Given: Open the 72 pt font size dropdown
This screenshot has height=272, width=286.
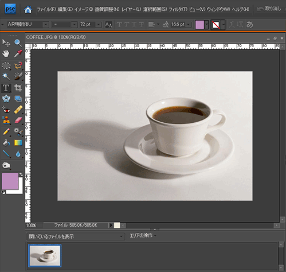Looking at the screenshot, I should tap(99, 25).
